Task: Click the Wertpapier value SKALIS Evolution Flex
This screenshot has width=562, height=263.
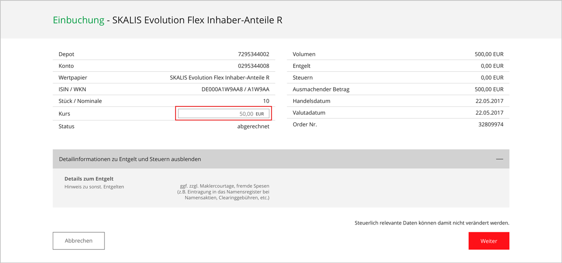Action: point(220,78)
